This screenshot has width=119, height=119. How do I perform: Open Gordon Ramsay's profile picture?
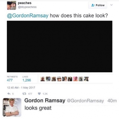[12, 107]
